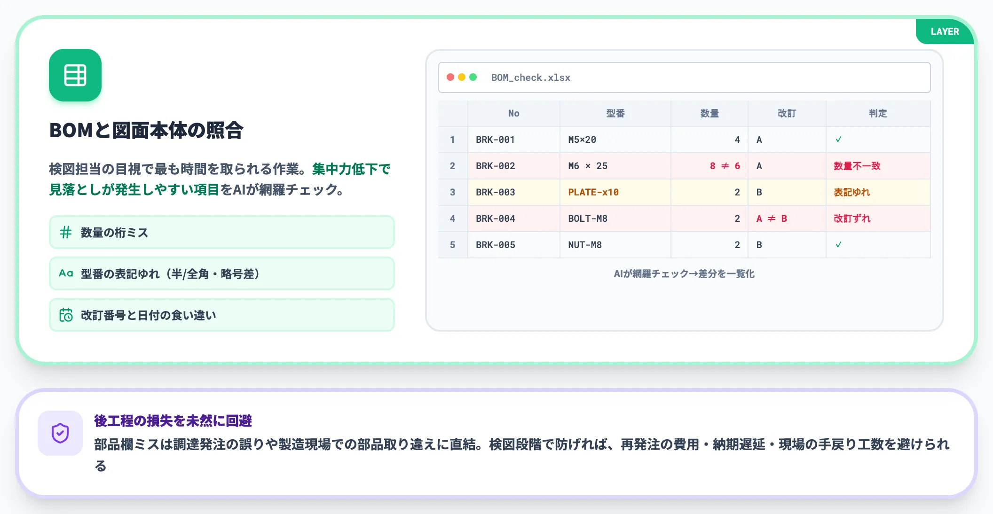Click the BOLT-M8 cell

(615, 218)
